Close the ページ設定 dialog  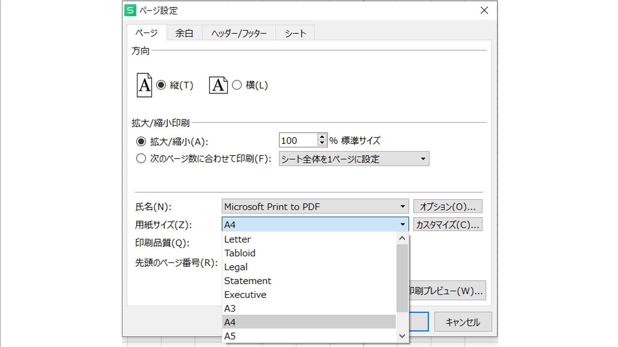pos(484,10)
